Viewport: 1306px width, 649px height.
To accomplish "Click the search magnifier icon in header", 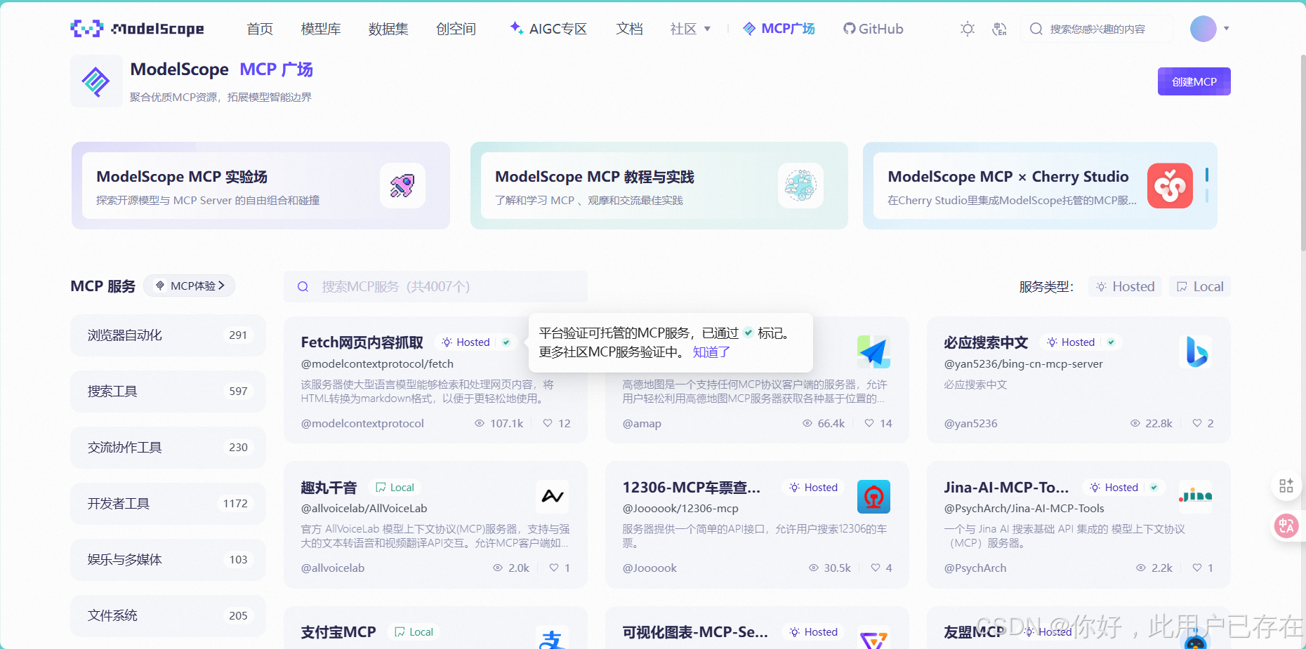I will (x=1036, y=29).
